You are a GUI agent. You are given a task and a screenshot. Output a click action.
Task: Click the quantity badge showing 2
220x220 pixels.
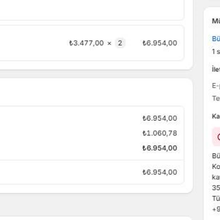click(x=120, y=43)
